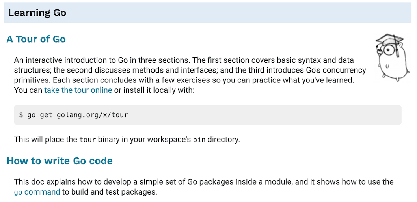Click the inline "tour" code word
Viewport: 417px width, 202px height.
pos(87,139)
